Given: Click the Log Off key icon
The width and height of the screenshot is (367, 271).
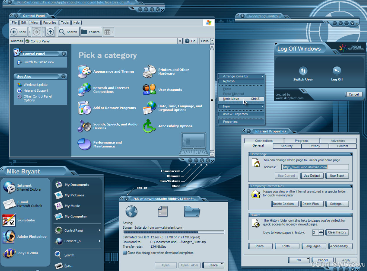Looking at the screenshot, I should click(x=337, y=70).
